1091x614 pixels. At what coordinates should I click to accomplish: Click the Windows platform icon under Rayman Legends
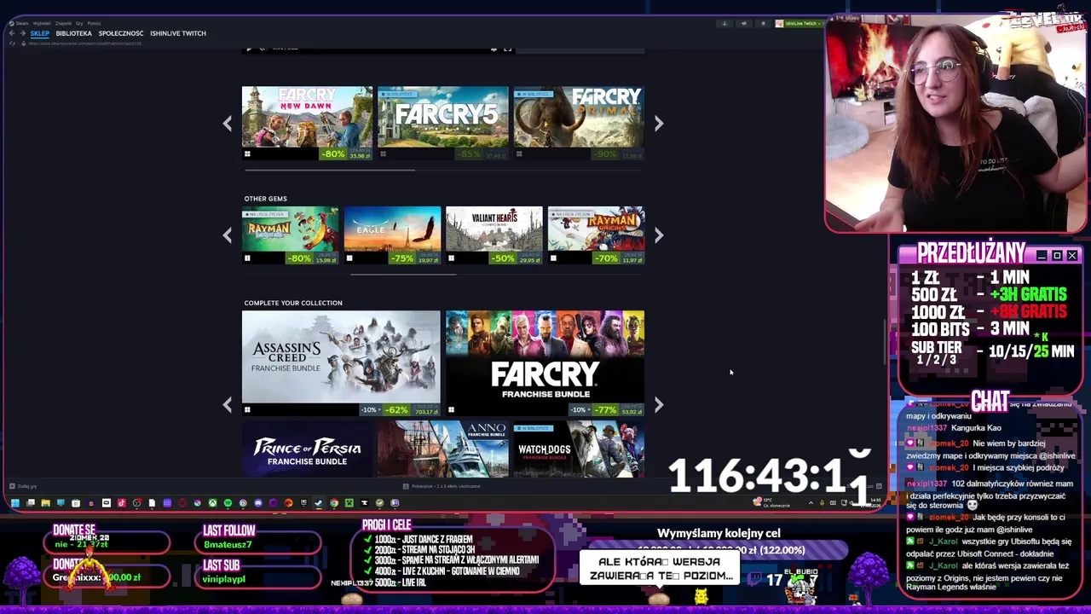247,258
